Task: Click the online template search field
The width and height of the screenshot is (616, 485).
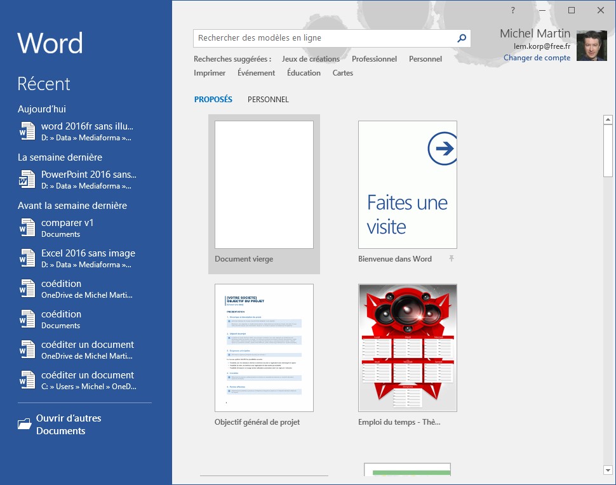Action: point(324,38)
